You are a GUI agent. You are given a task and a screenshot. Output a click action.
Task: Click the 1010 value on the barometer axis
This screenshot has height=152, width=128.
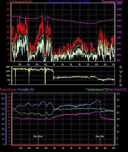[x=119, y=21]
